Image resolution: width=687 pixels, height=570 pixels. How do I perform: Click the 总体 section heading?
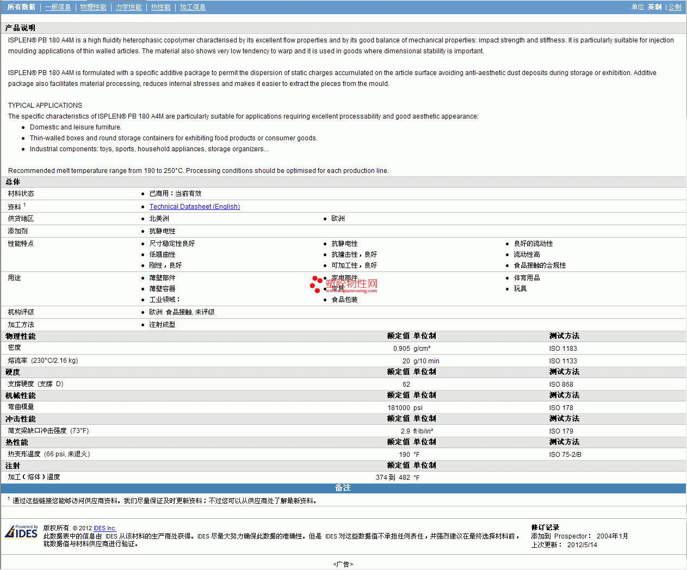[x=13, y=182]
